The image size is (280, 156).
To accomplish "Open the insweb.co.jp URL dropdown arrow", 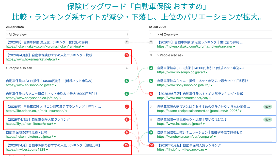I will click(204, 124).
